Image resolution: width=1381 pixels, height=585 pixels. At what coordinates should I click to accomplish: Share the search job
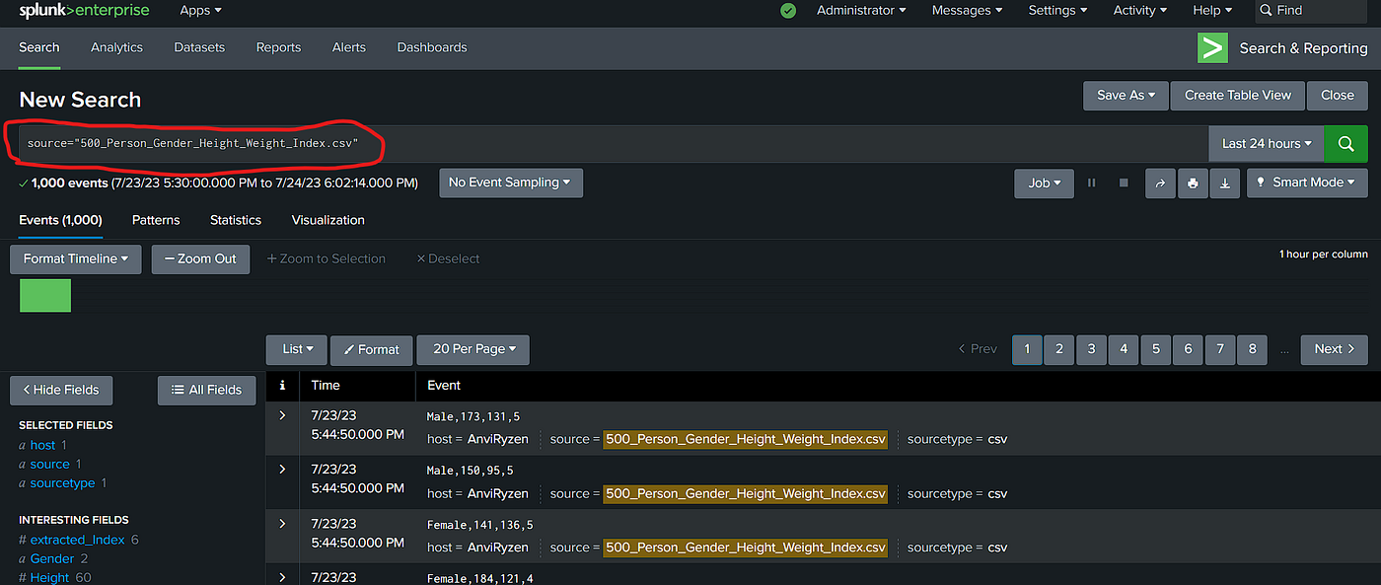click(x=1160, y=183)
